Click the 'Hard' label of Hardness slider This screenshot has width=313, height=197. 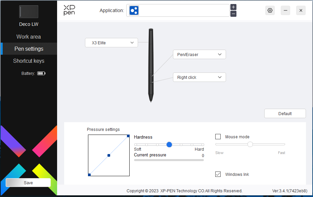199,149
